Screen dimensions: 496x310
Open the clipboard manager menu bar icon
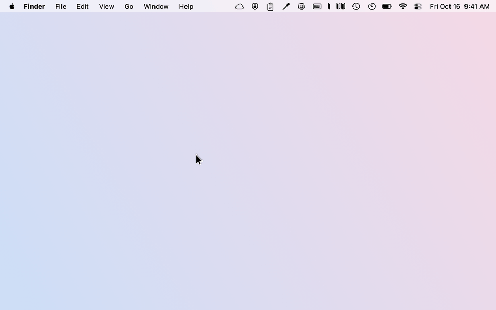270,6
